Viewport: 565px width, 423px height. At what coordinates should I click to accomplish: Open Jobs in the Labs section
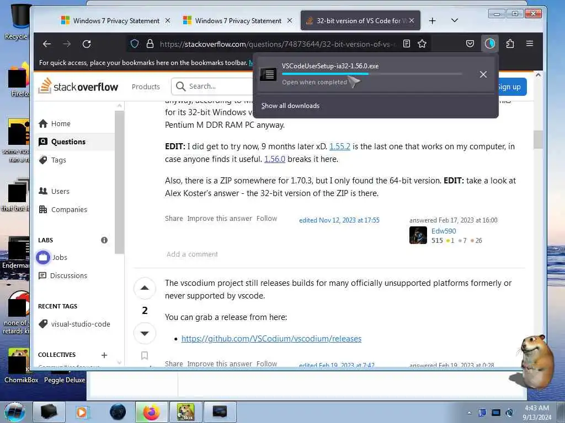click(x=60, y=257)
